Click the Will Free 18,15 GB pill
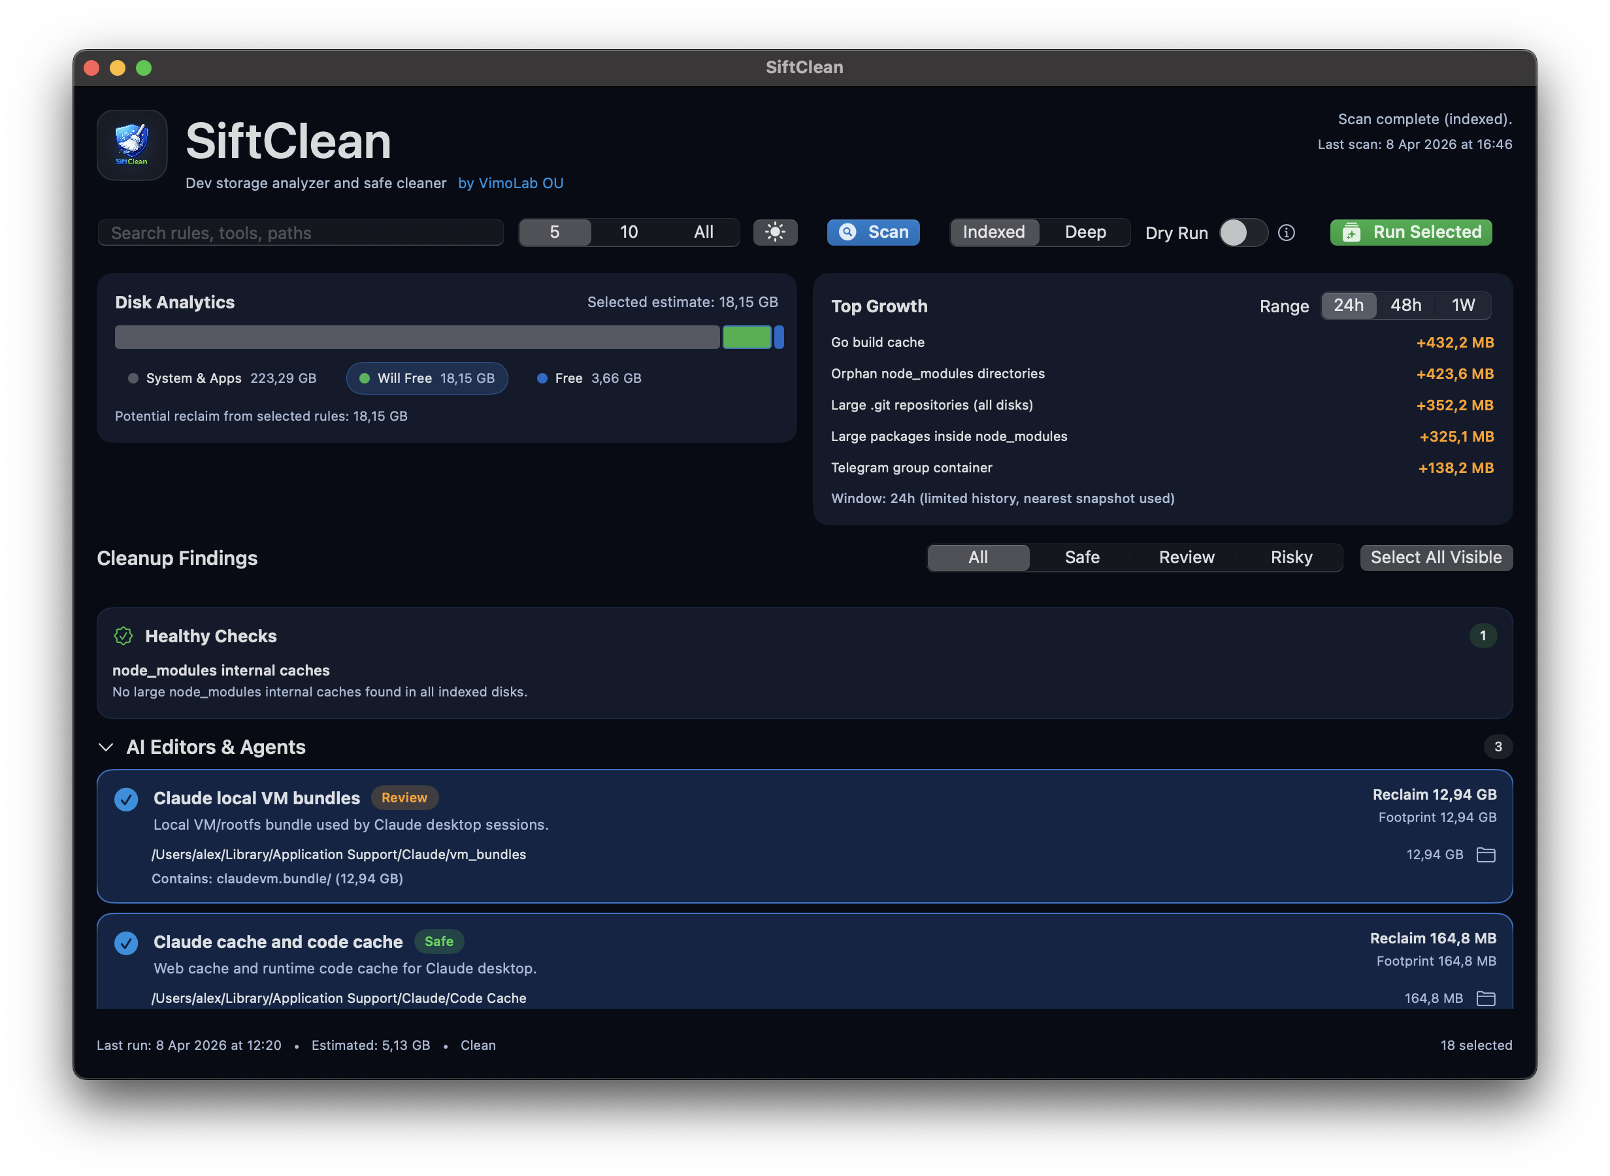 (x=427, y=378)
